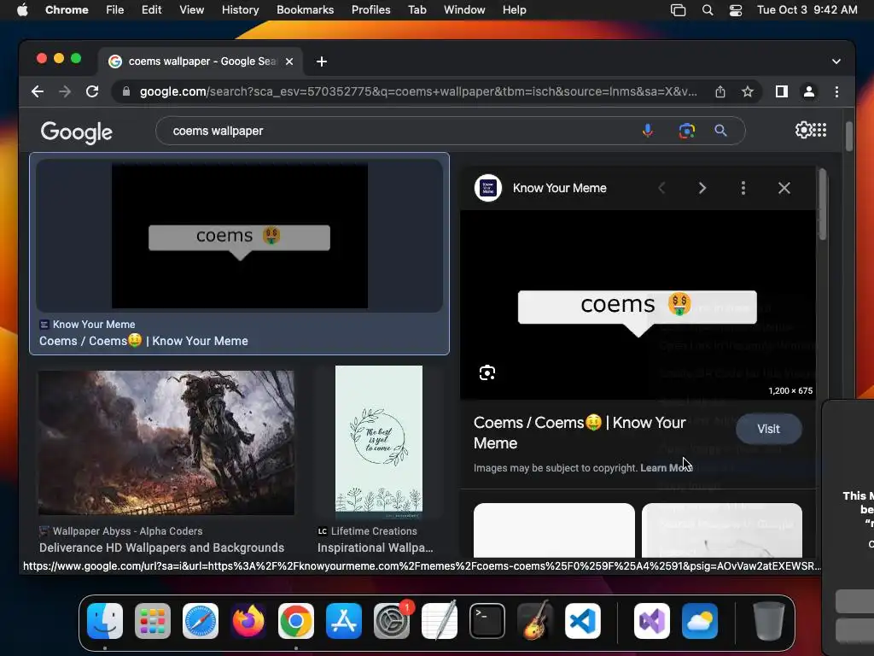Select the coems thumbnail in results

click(240, 236)
